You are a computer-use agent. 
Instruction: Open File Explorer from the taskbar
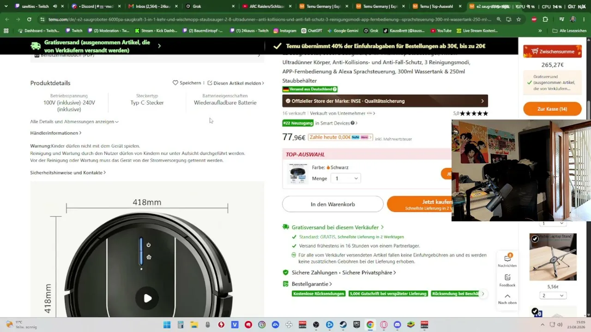[x=194, y=325]
